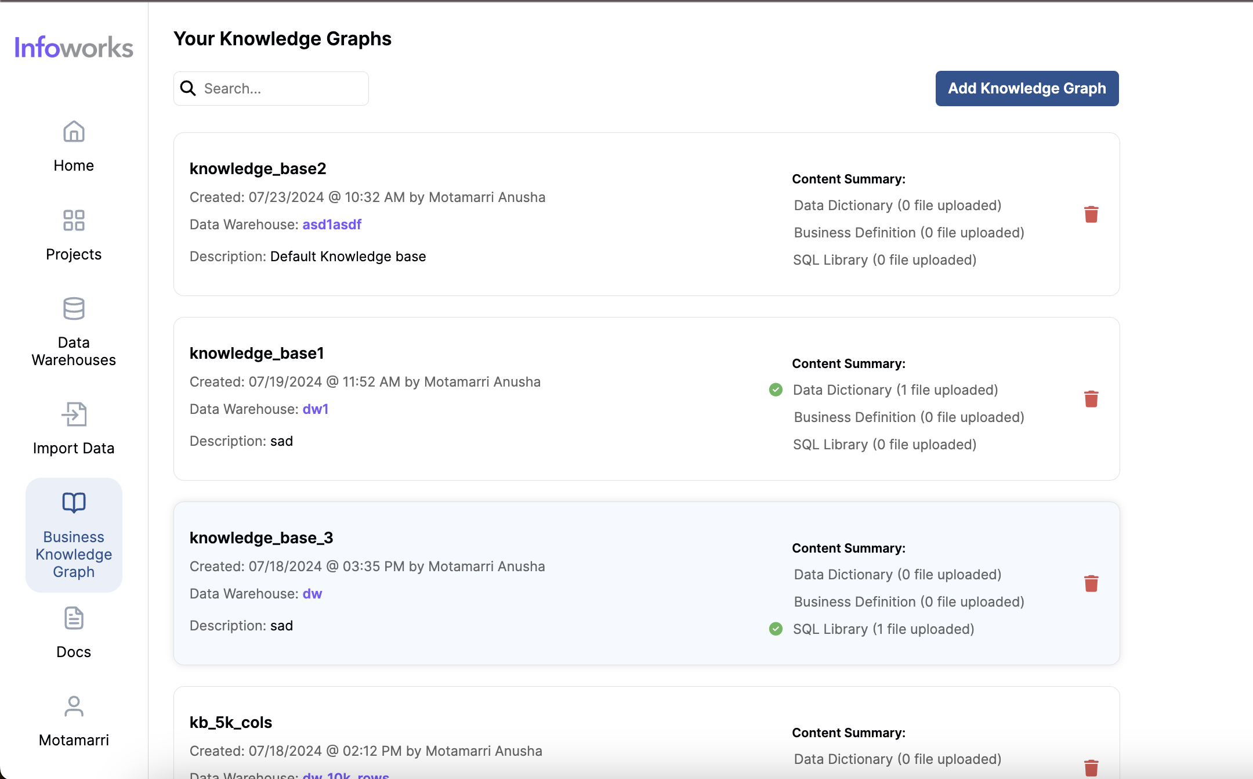Click the magnifier icon in search box
This screenshot has width=1253, height=779.
188,88
